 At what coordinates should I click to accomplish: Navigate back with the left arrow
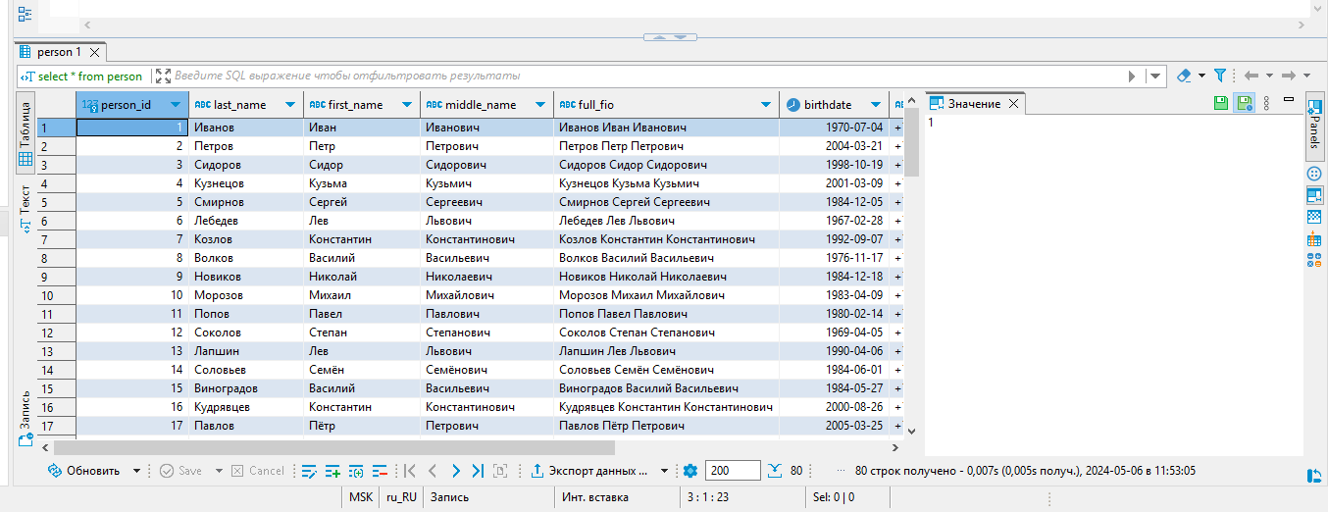1251,76
